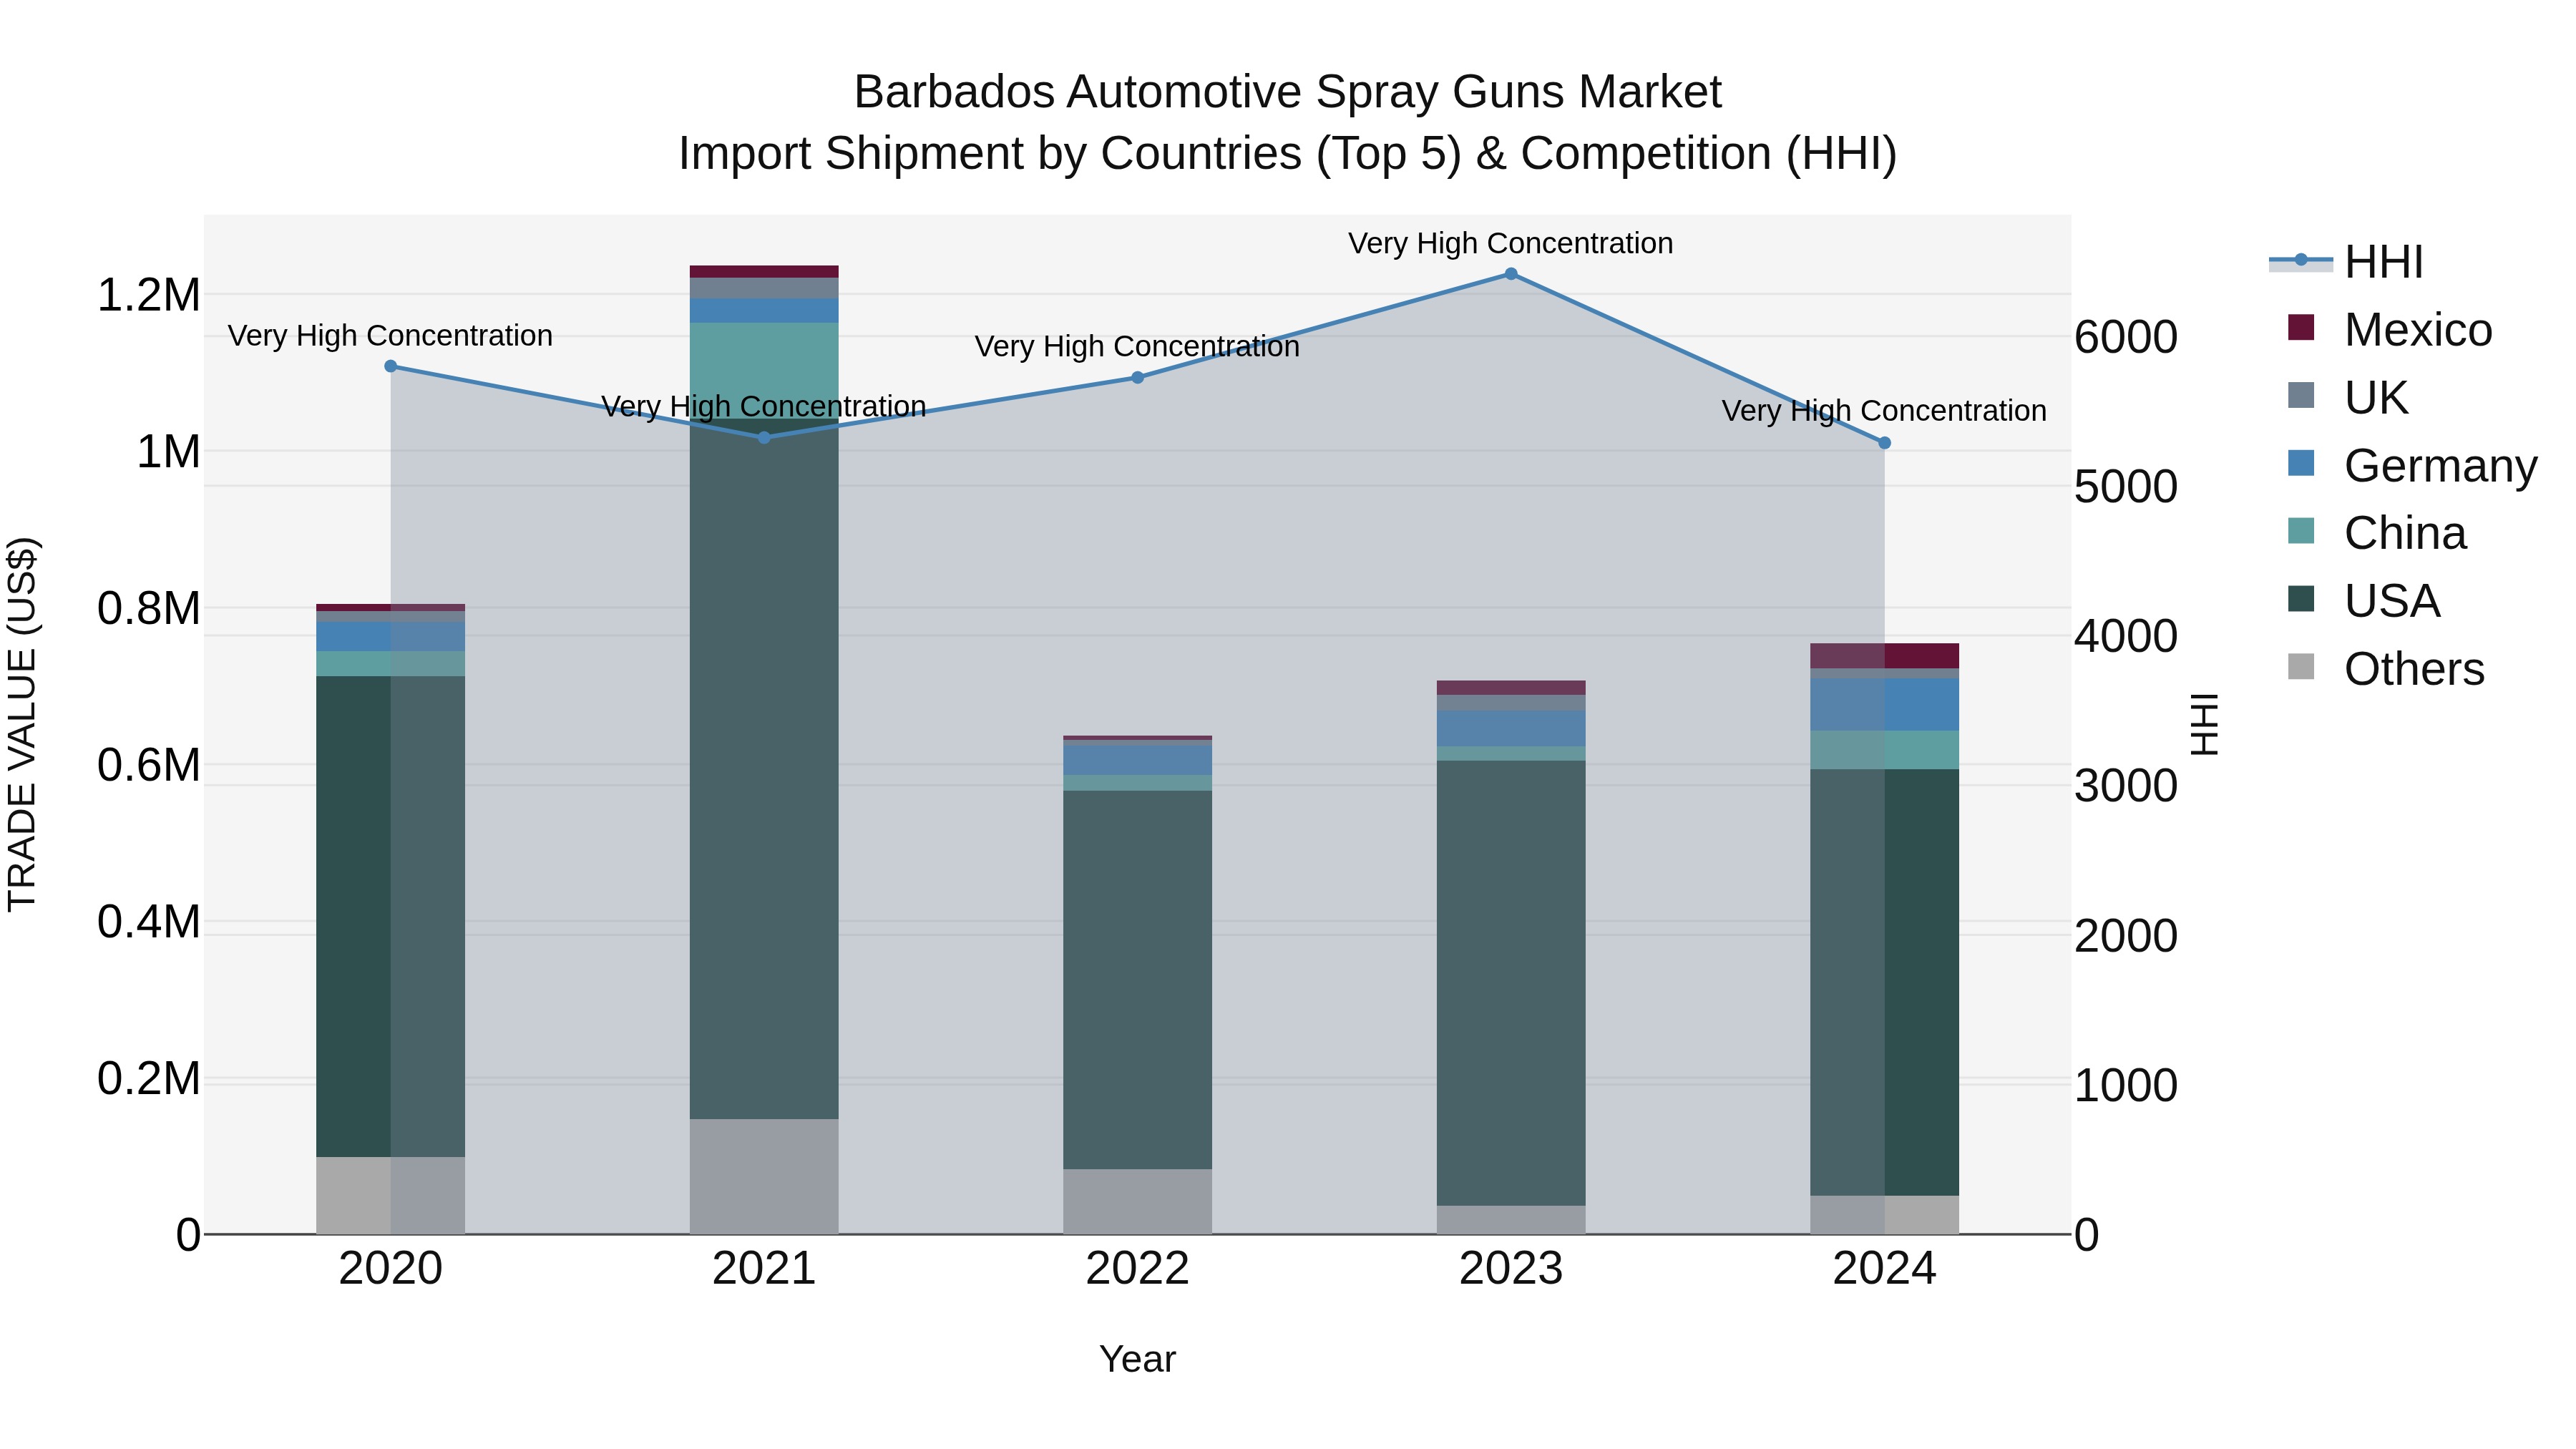Click the 2020 x-axis label
The image size is (2576, 1449).
(391, 1269)
